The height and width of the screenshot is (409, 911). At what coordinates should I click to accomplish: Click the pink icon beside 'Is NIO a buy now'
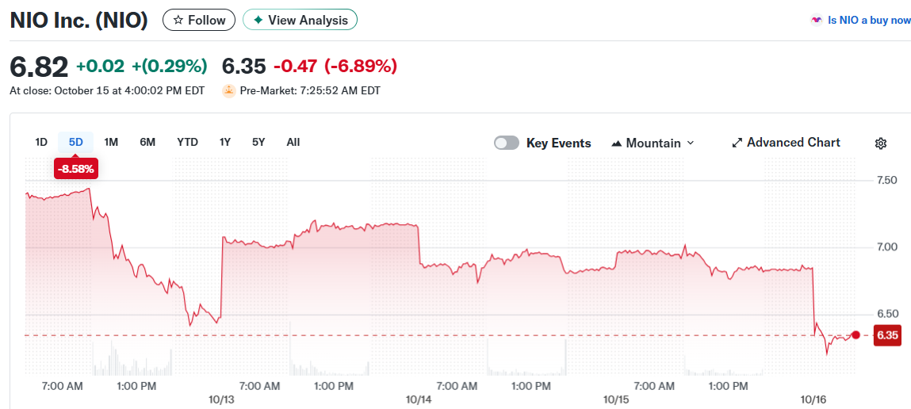816,21
